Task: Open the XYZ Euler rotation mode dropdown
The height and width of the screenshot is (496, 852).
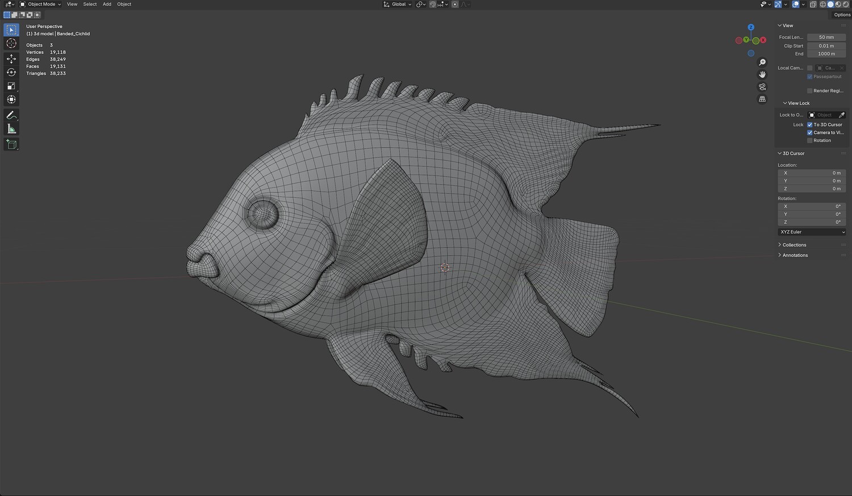Action: (812, 232)
